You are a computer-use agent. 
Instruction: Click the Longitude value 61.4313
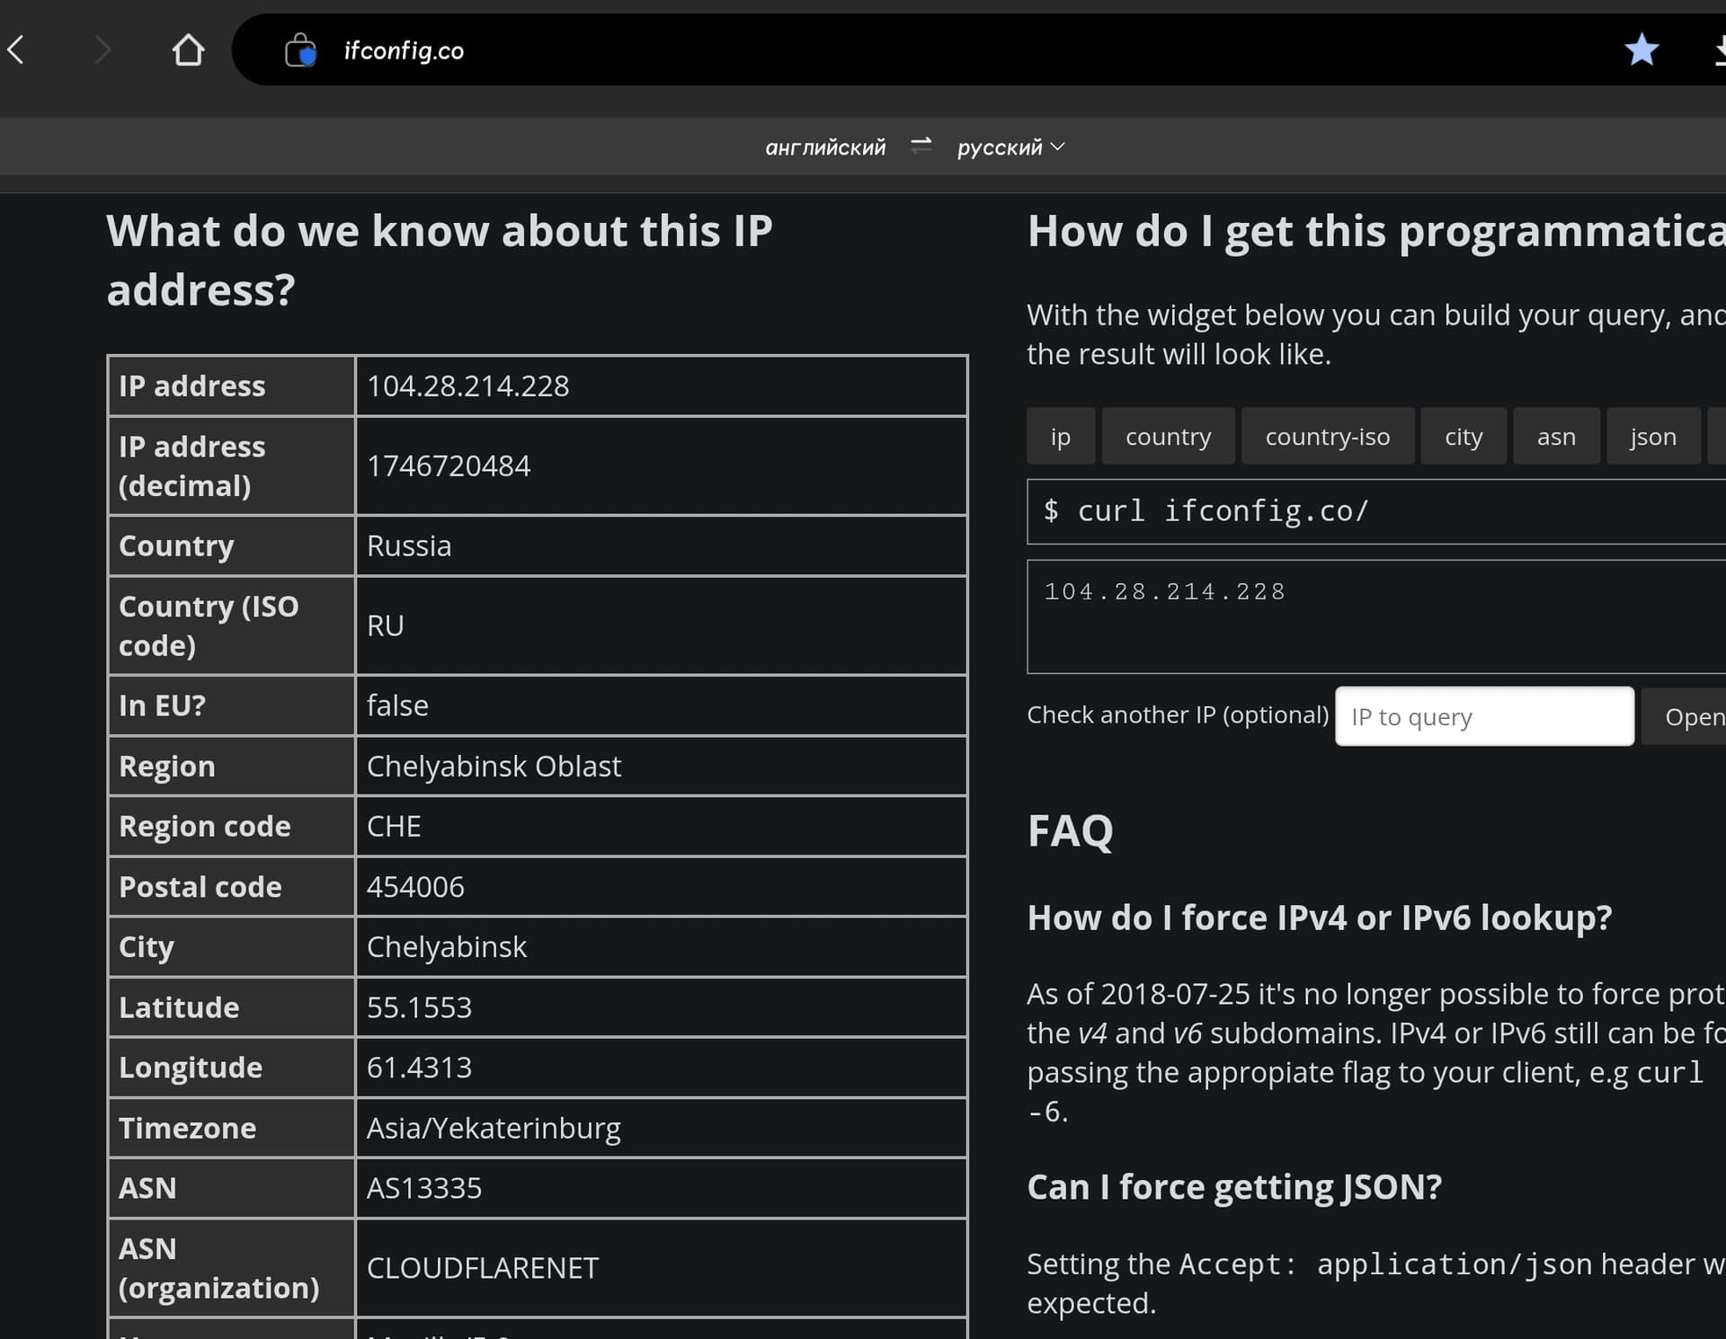pyautogui.click(x=419, y=1068)
